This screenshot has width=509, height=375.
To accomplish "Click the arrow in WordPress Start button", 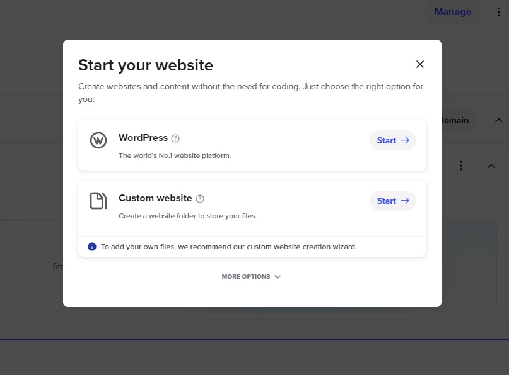I will click(405, 140).
